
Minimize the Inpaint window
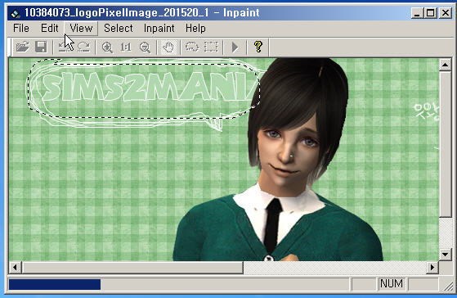tap(417, 13)
